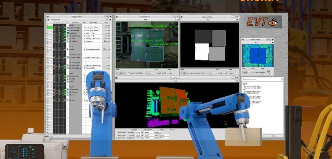
Task: Click the Scale Filter step icon
Action: (x=68, y=33)
